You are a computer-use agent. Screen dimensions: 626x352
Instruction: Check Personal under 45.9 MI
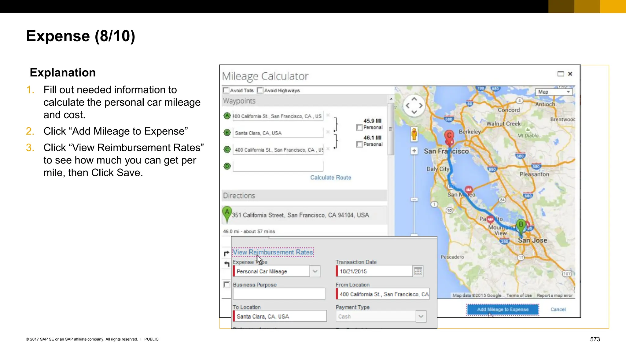tap(359, 127)
